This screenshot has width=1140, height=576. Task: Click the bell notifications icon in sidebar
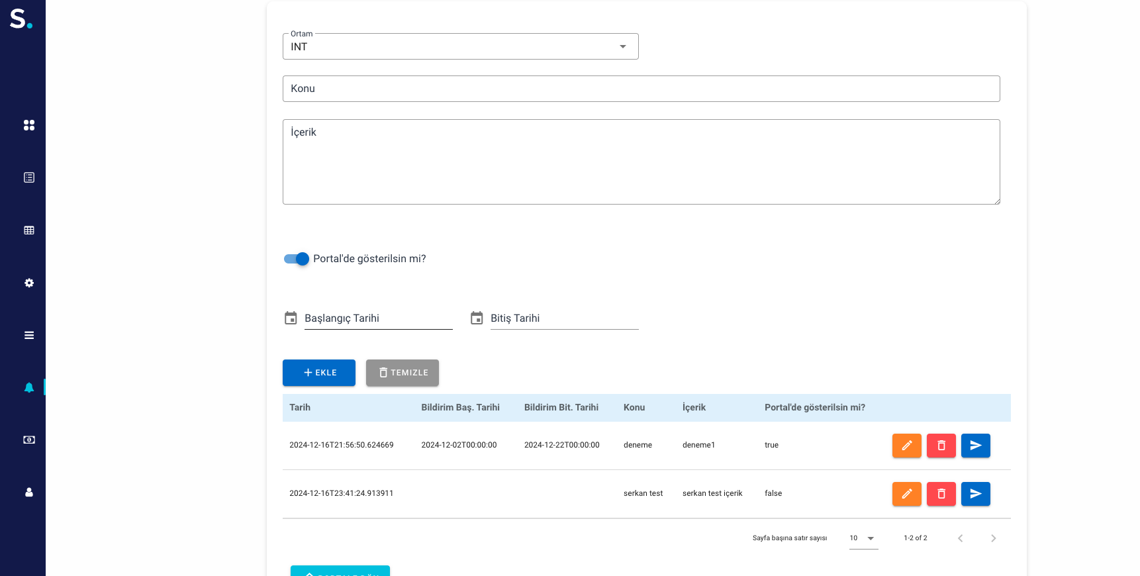click(x=29, y=387)
